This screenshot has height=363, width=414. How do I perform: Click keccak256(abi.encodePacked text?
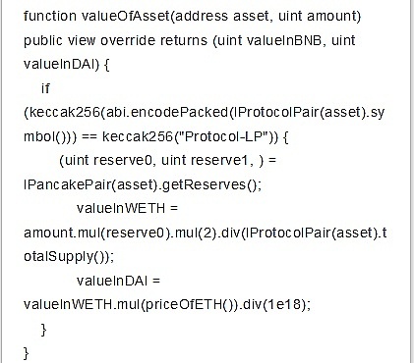pyautogui.click(x=126, y=113)
